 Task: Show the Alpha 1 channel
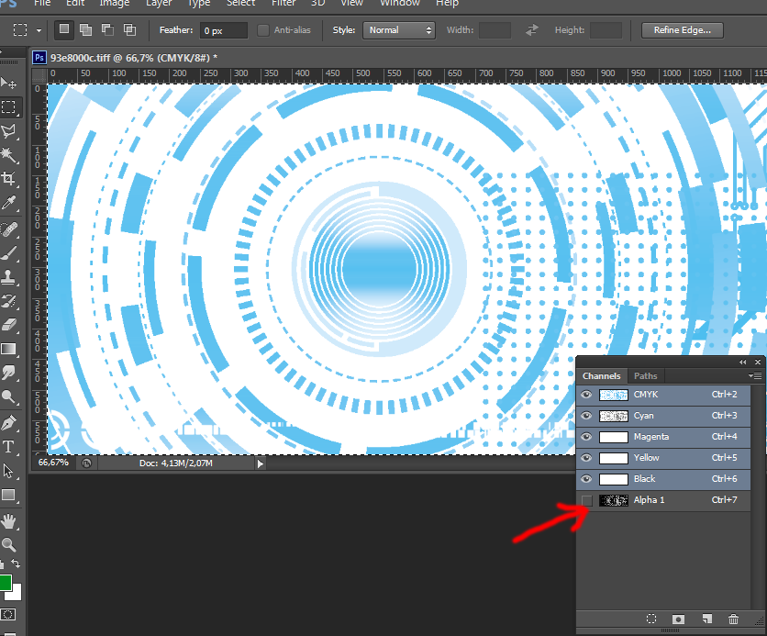pos(586,500)
